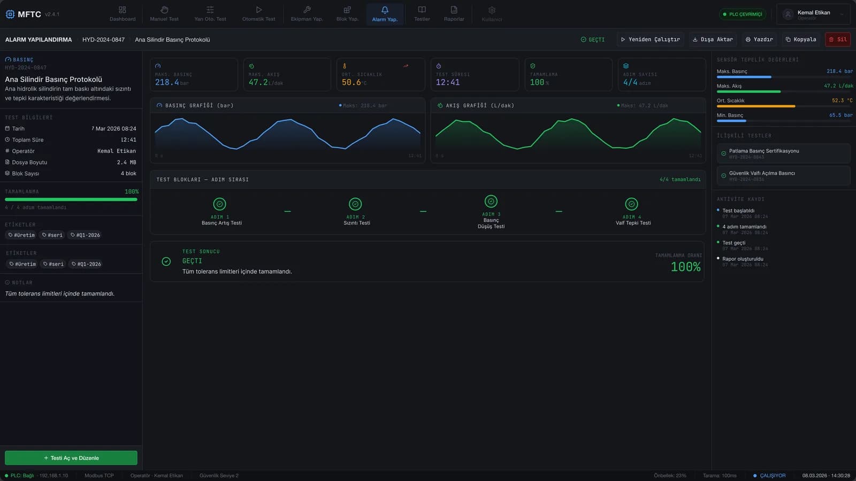This screenshot has height=481, width=856.
Task: Click the Test Süresi stopwatch icon
Action: [x=439, y=66]
